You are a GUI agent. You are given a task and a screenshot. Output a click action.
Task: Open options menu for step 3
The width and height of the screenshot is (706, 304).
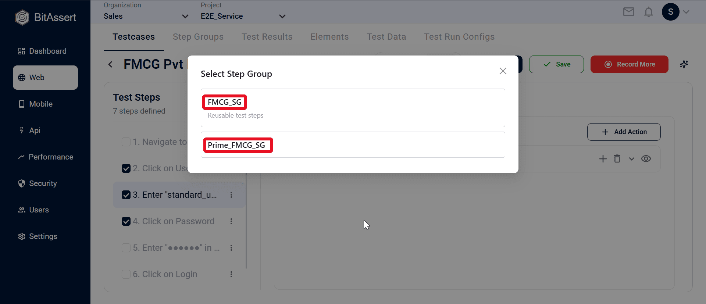(x=231, y=195)
